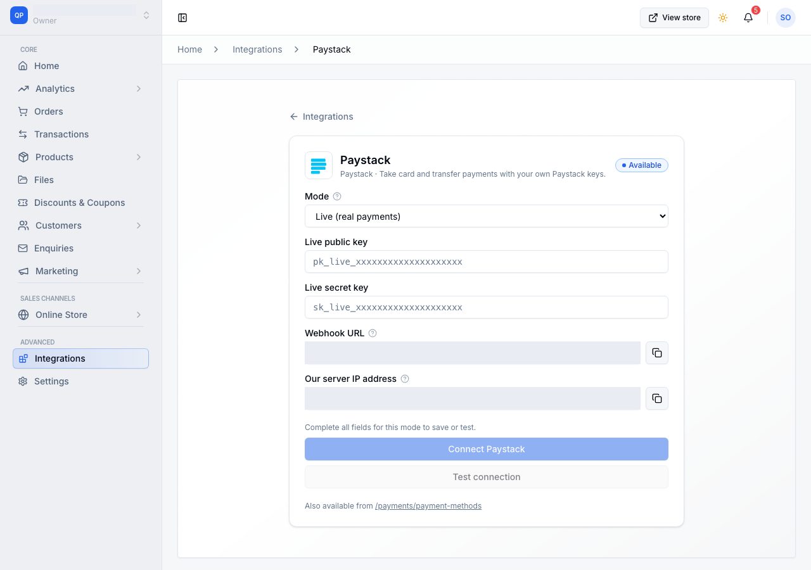The image size is (811, 570).
Task: Click the Paystack logo icon
Action: click(319, 165)
